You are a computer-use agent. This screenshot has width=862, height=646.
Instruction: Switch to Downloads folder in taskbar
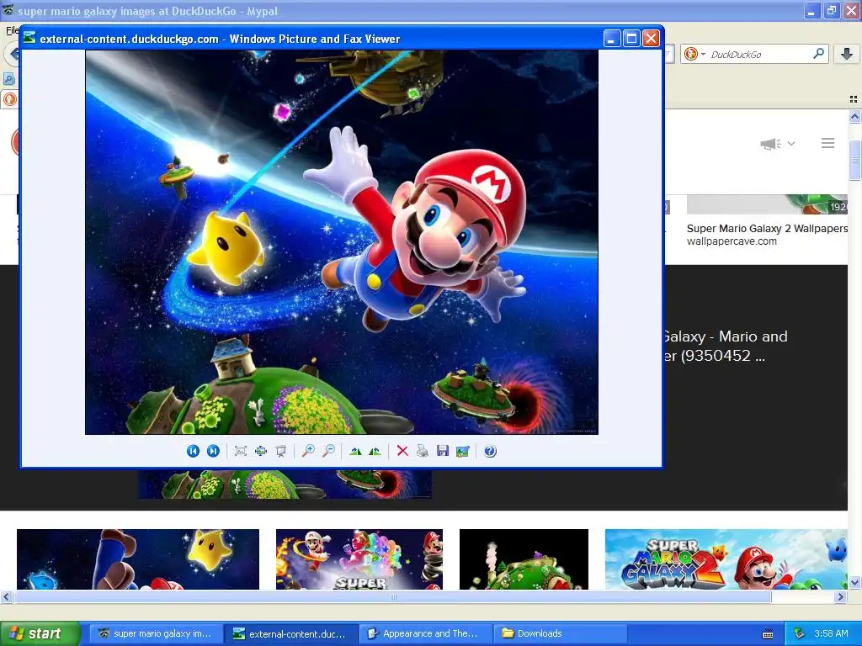pos(560,633)
